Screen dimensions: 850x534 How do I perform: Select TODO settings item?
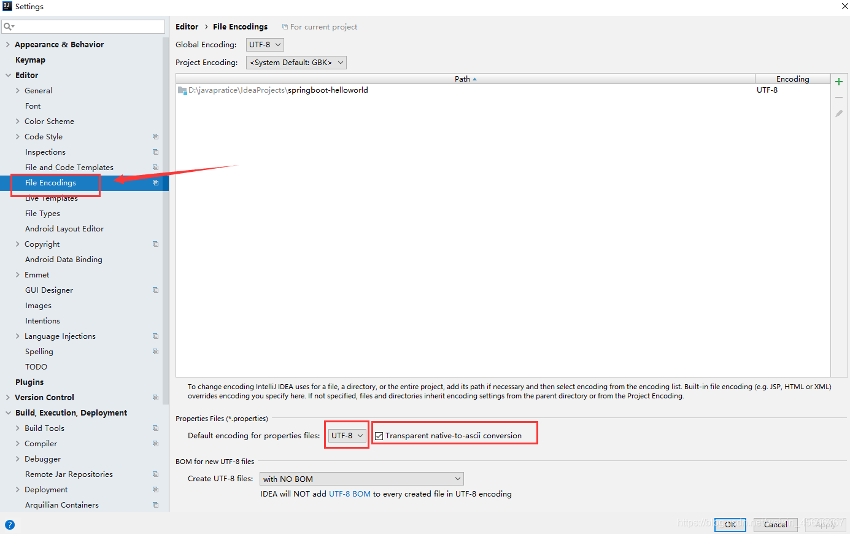pyautogui.click(x=36, y=367)
